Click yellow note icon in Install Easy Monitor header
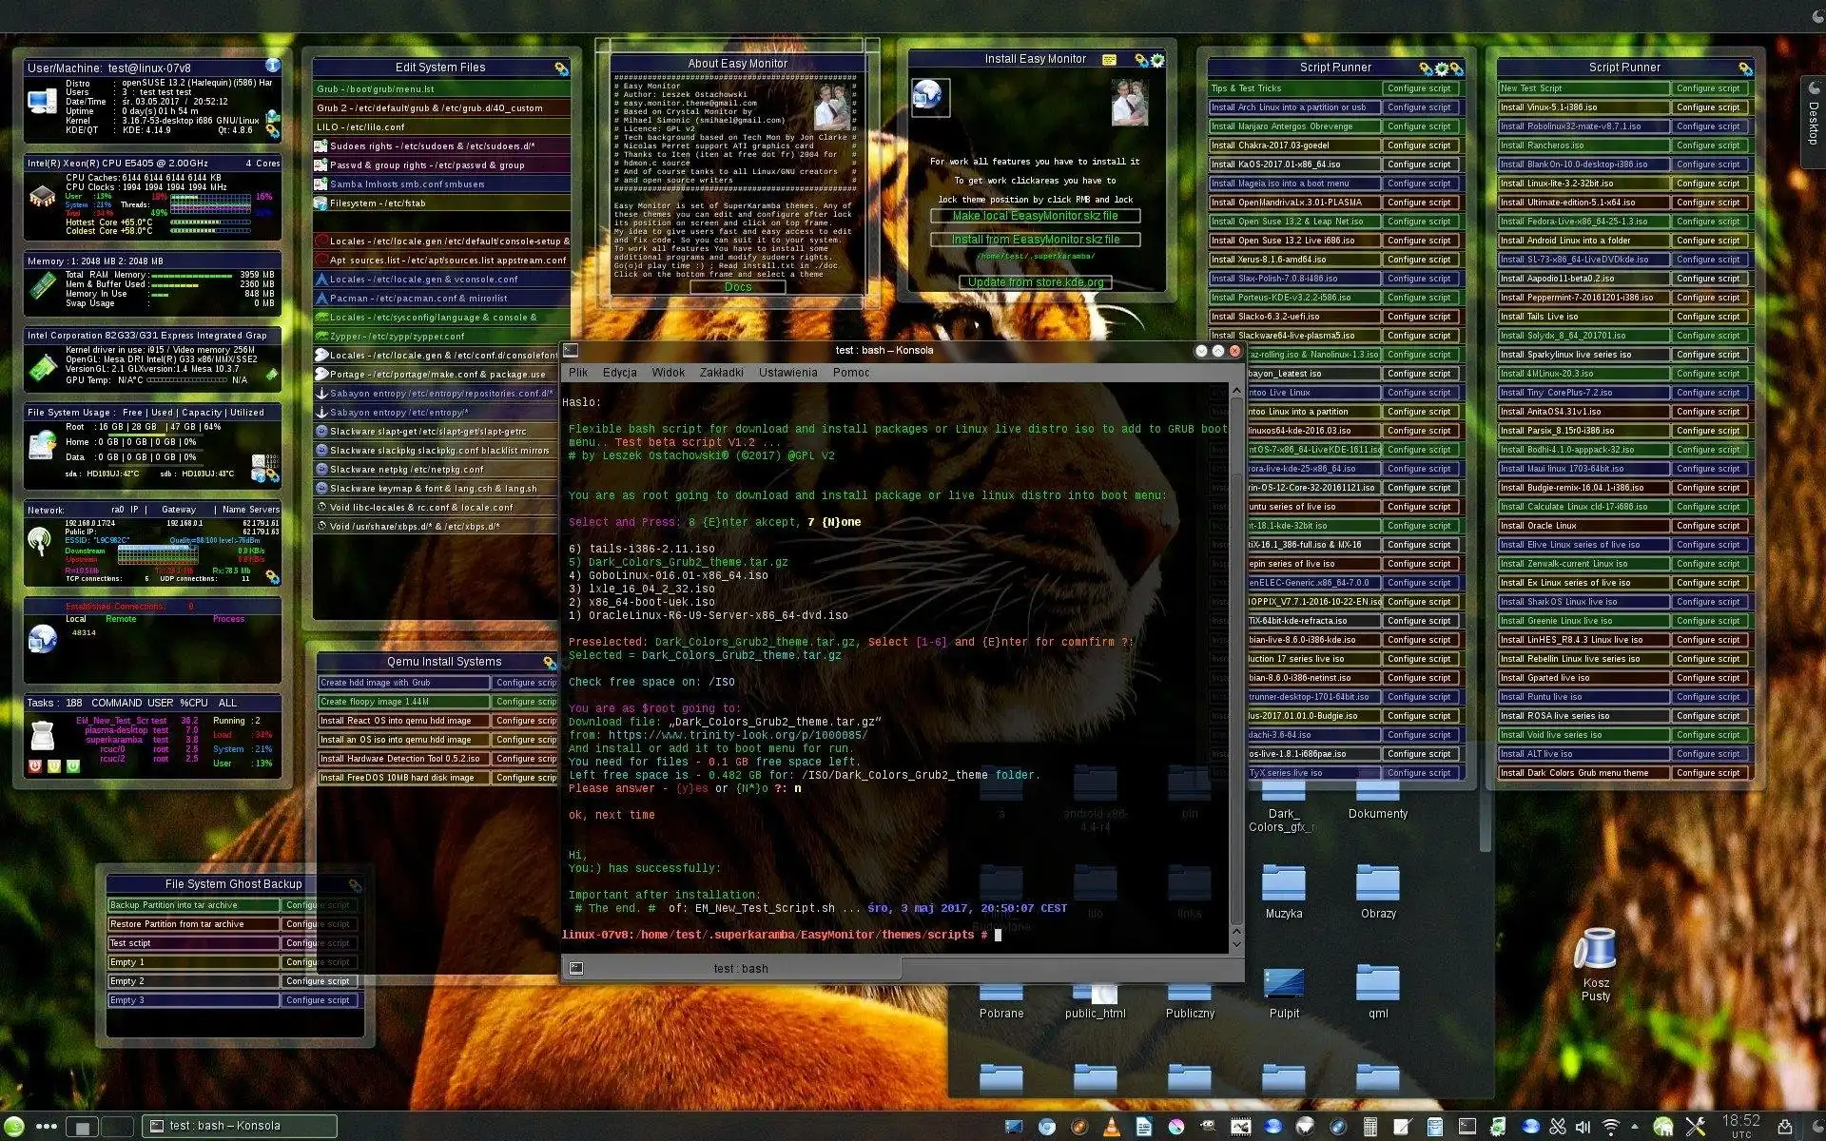The height and width of the screenshot is (1141, 1826). click(1109, 60)
